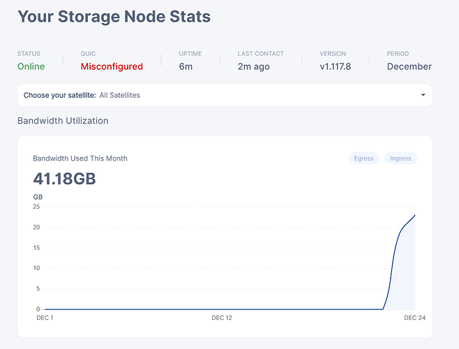Open the Choose your satellite dropdown
Image resolution: width=459 pixels, height=349 pixels.
tap(224, 95)
